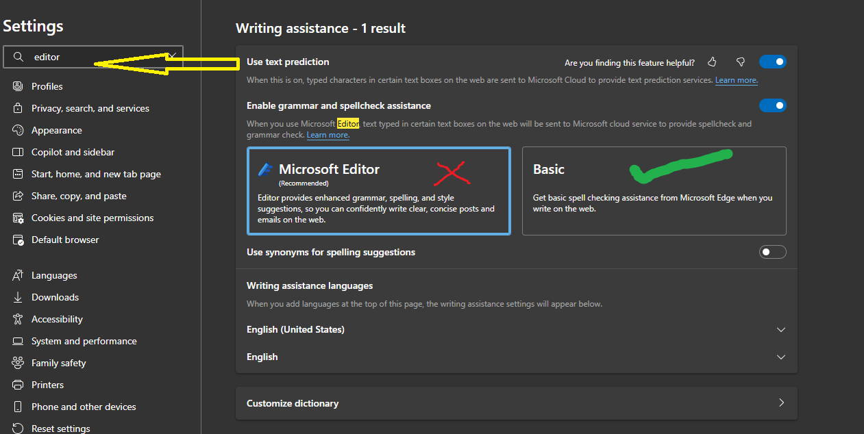Image resolution: width=864 pixels, height=434 pixels.
Task: Click the Microsoft Editor pen logo
Action: coord(265,169)
